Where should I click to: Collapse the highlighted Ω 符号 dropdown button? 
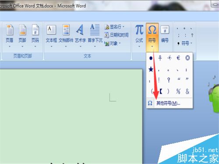pos(152,37)
